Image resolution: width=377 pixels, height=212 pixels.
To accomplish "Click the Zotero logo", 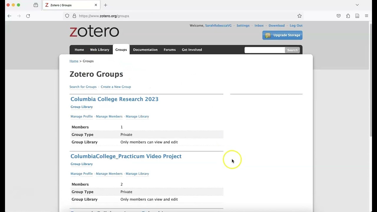I will [x=94, y=31].
